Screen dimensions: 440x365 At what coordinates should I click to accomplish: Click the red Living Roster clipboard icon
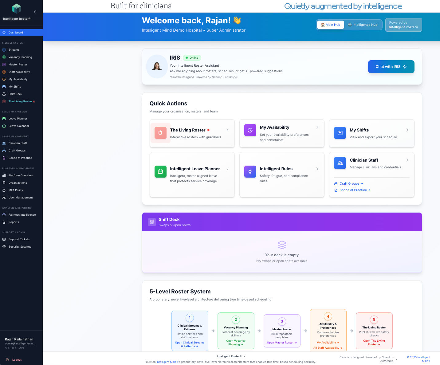pos(160,133)
